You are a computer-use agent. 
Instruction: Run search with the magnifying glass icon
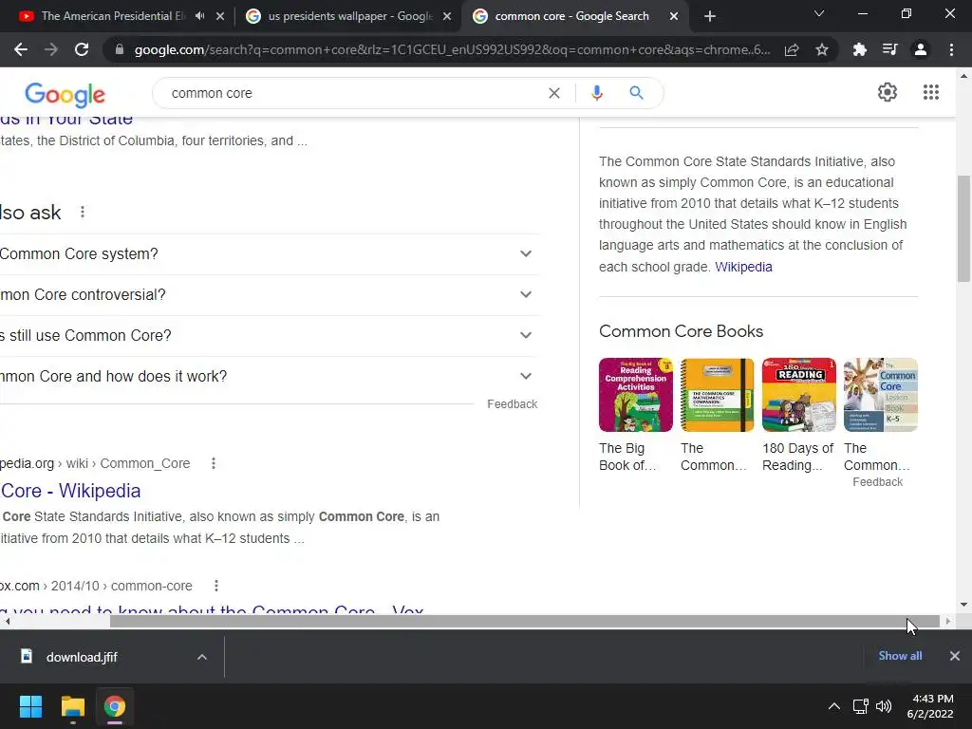coord(637,93)
